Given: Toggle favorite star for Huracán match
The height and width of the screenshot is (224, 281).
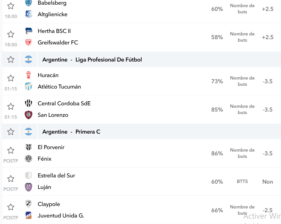Looking at the screenshot, I should [11, 78].
